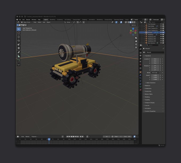The height and width of the screenshot is (163, 181).
Task: Expand the Headlamp tree row
Action: point(144,35)
